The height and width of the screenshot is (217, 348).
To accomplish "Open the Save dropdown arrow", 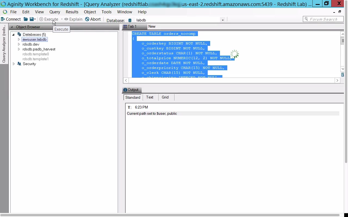I will pyautogui.click(x=35, y=19).
